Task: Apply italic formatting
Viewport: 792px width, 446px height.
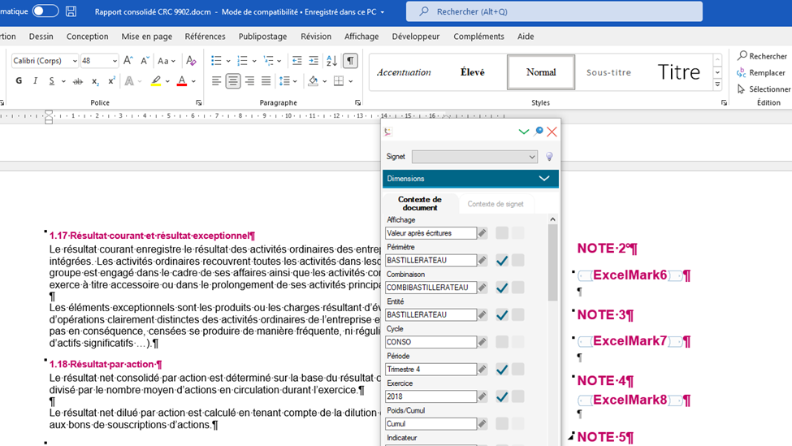Action: (35, 80)
